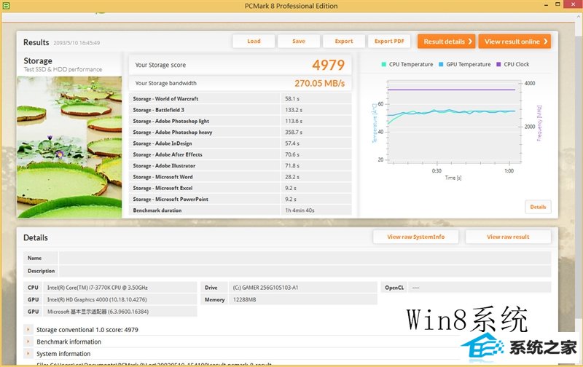
Task: Save the benchmark result
Action: [299, 42]
